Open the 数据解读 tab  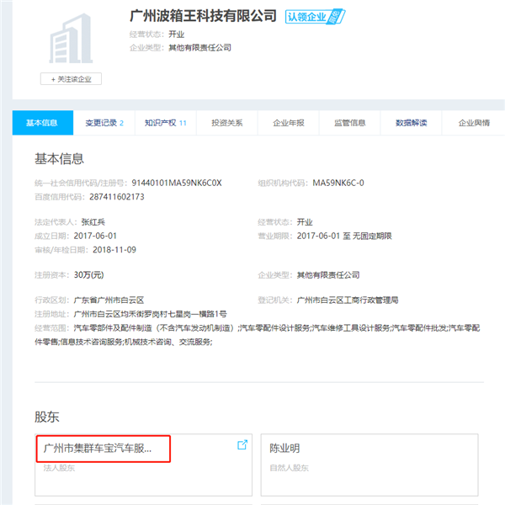412,123
